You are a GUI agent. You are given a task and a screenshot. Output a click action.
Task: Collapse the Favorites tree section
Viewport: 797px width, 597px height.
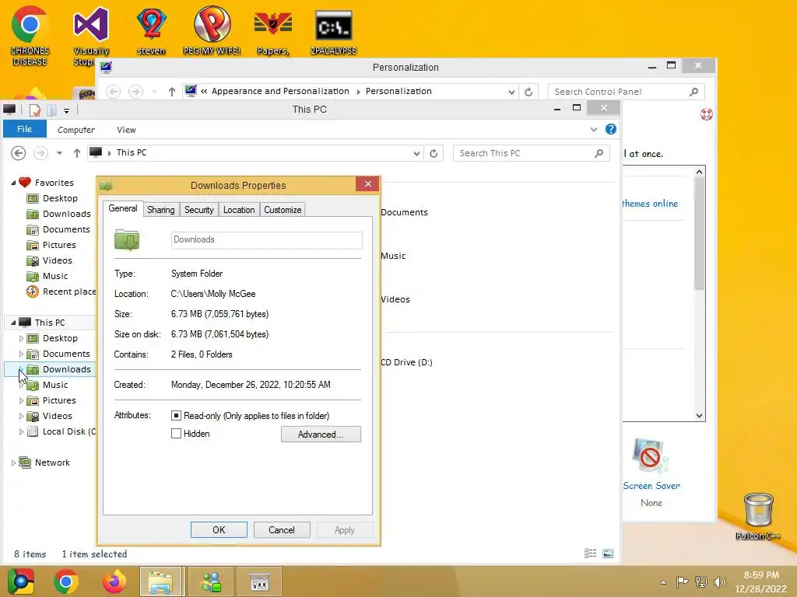14,183
